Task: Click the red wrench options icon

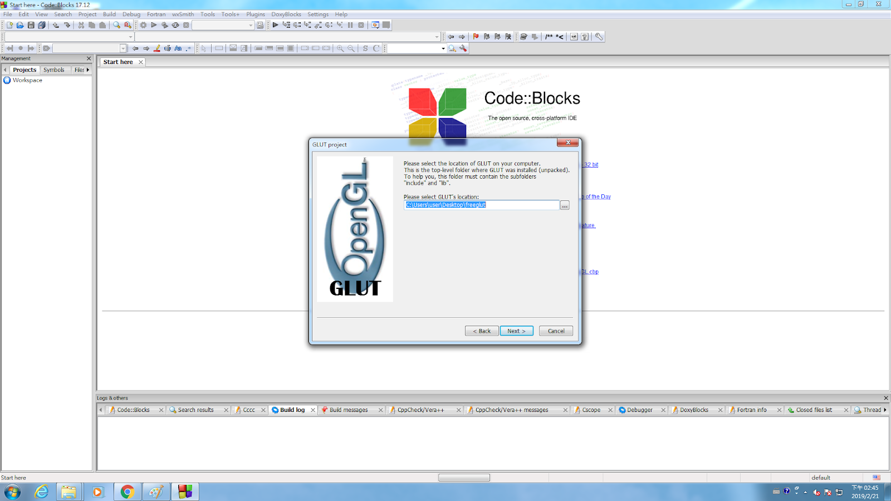Action: coord(463,48)
